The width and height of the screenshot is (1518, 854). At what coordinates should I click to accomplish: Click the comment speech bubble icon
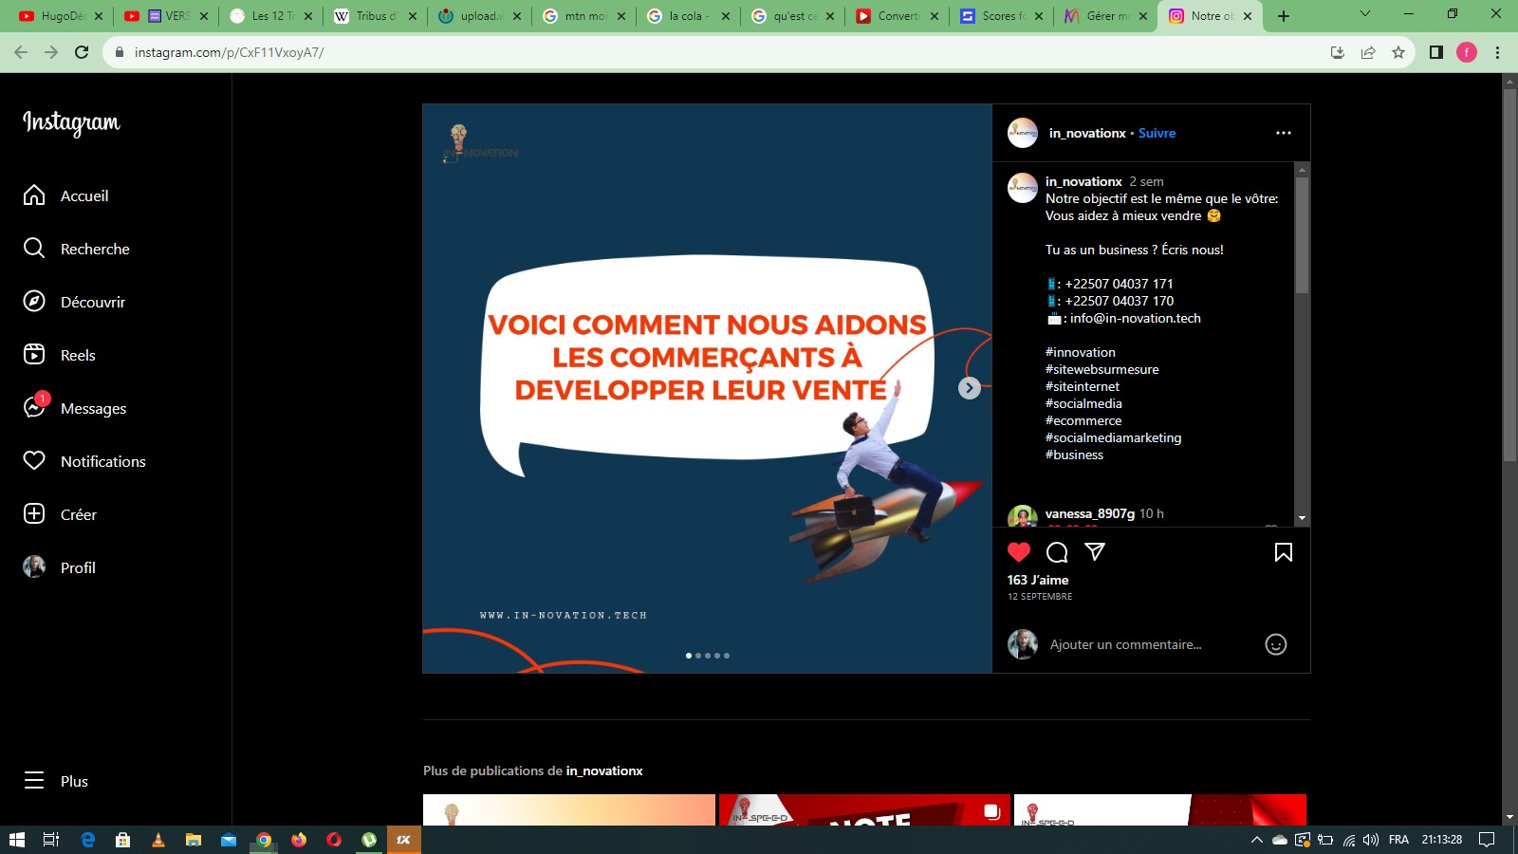pyautogui.click(x=1057, y=552)
